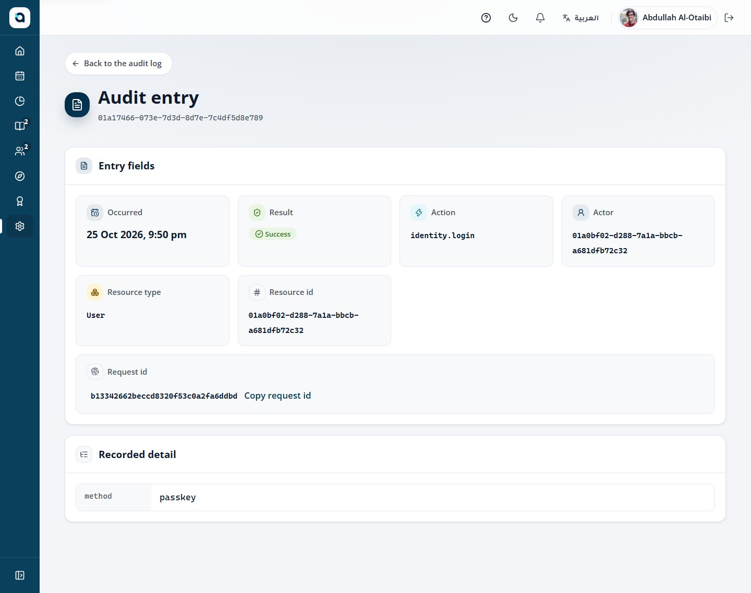The height and width of the screenshot is (593, 751).
Task: Click the app logo at top left
Action: click(20, 18)
